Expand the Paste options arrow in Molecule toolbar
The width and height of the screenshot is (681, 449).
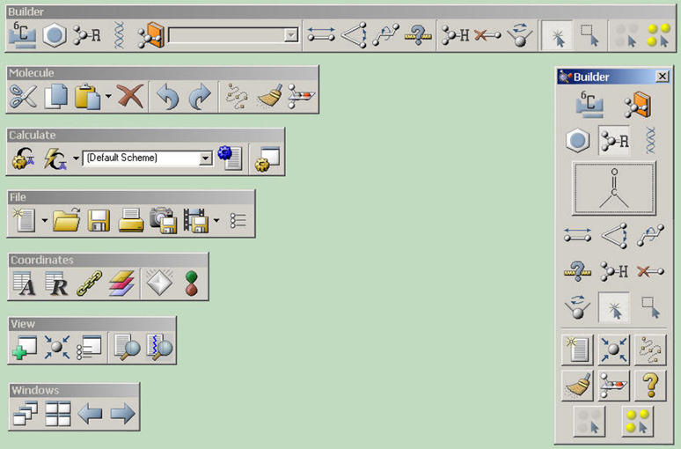click(108, 96)
